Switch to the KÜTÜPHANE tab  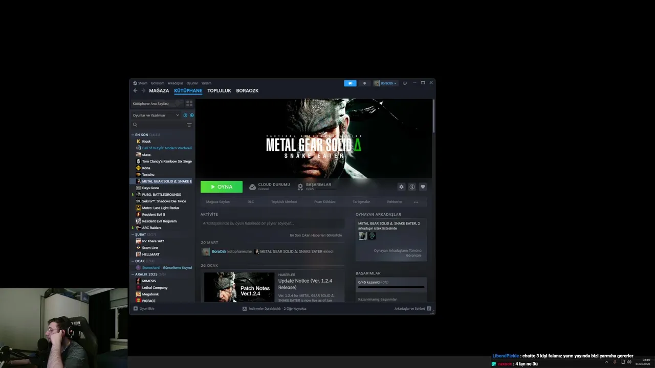188,90
